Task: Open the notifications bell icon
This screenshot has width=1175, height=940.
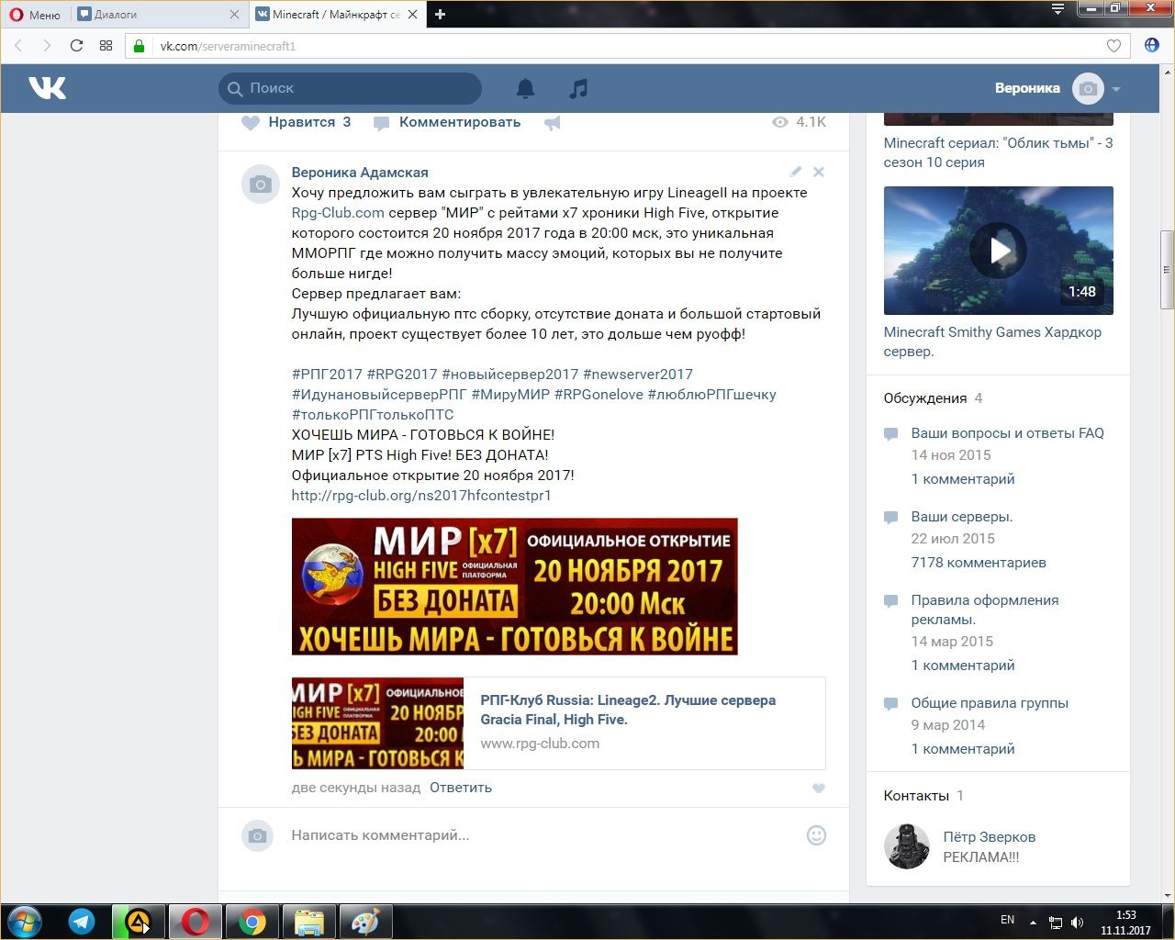Action: click(525, 88)
